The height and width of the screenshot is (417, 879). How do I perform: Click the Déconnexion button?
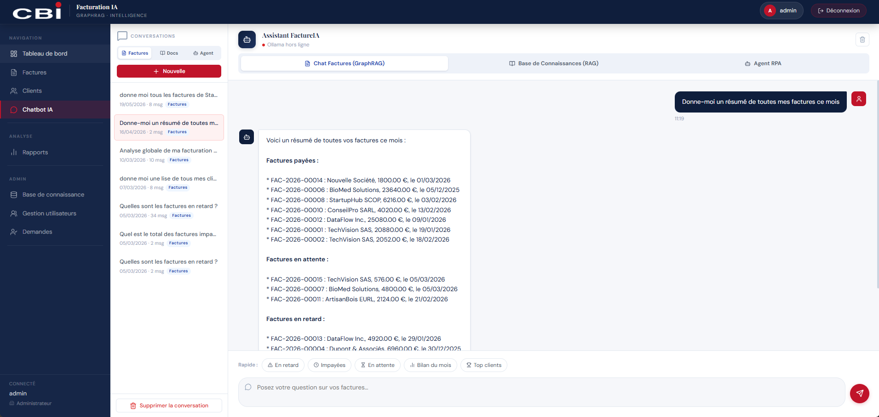click(x=839, y=11)
